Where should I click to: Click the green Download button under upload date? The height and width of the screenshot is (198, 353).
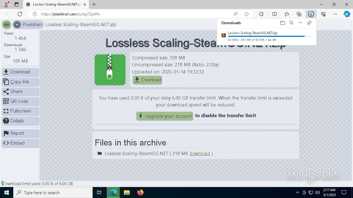pos(147,80)
